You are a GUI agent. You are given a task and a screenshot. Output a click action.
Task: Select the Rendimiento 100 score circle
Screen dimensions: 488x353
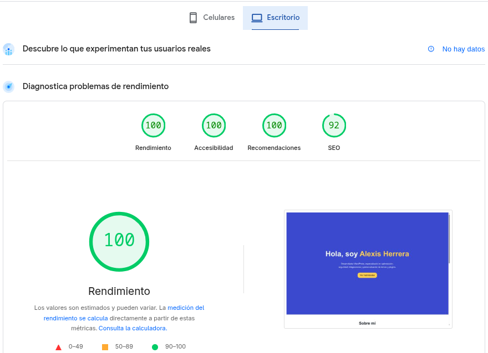[x=153, y=125]
